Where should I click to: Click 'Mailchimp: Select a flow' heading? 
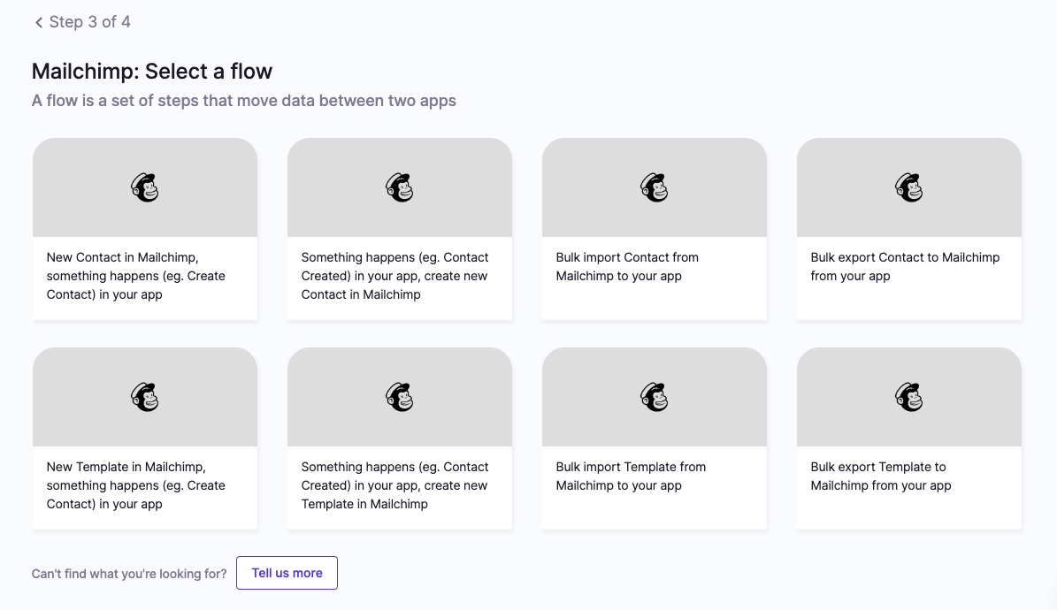pyautogui.click(x=152, y=72)
